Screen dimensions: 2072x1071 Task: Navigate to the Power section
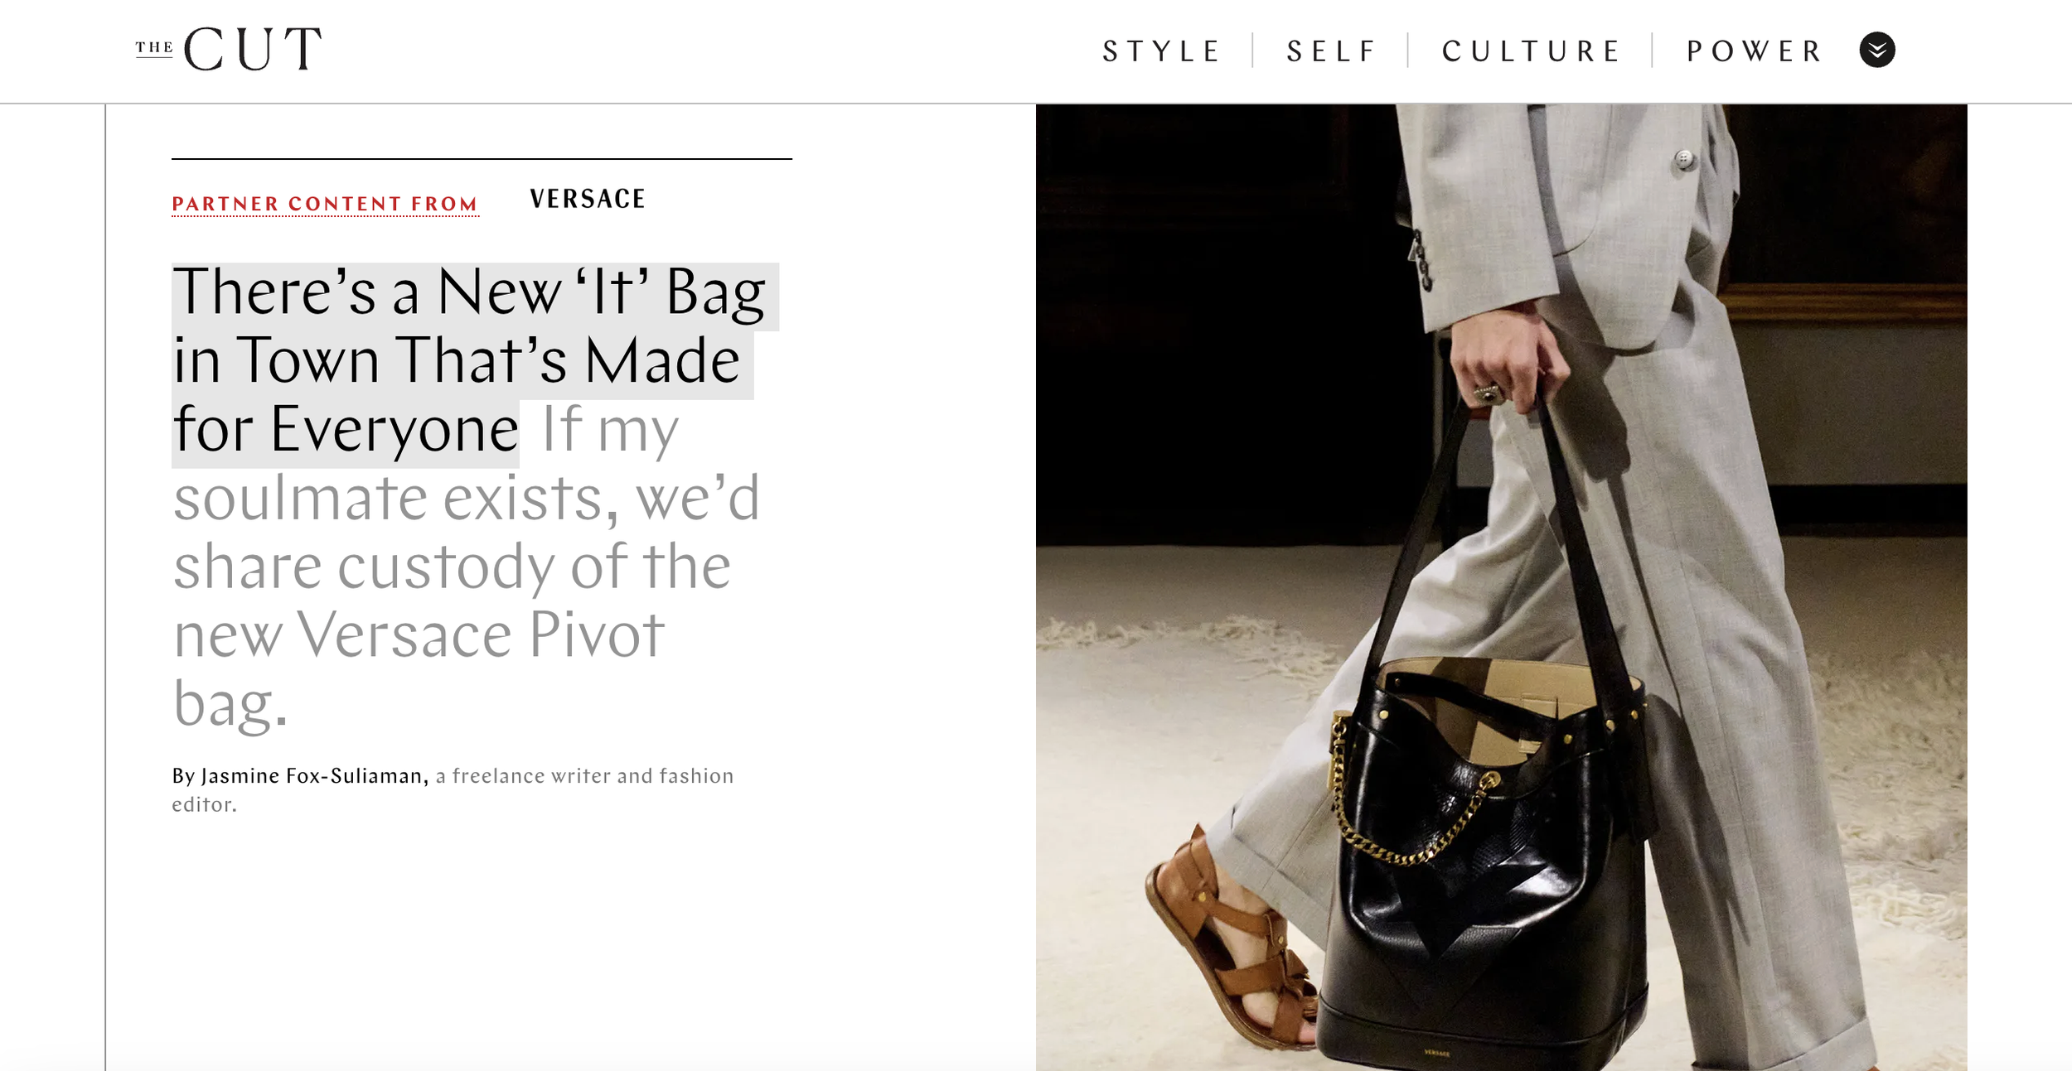point(1755,51)
